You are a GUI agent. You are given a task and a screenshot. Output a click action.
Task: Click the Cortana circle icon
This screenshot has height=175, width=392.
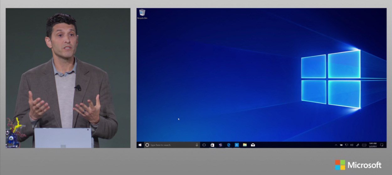pyautogui.click(x=147, y=145)
